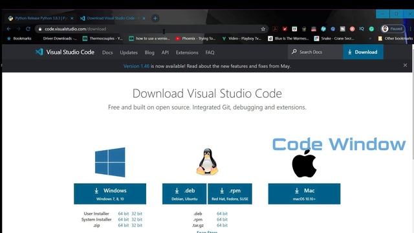Open the Blue Is The Warmes bookmark

[289, 38]
